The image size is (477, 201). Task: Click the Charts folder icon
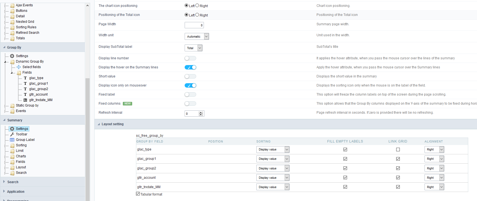[12, 156]
